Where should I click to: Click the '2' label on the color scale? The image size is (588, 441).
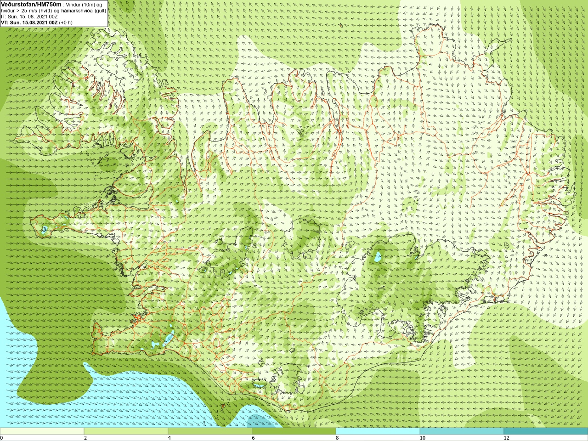[85, 438]
